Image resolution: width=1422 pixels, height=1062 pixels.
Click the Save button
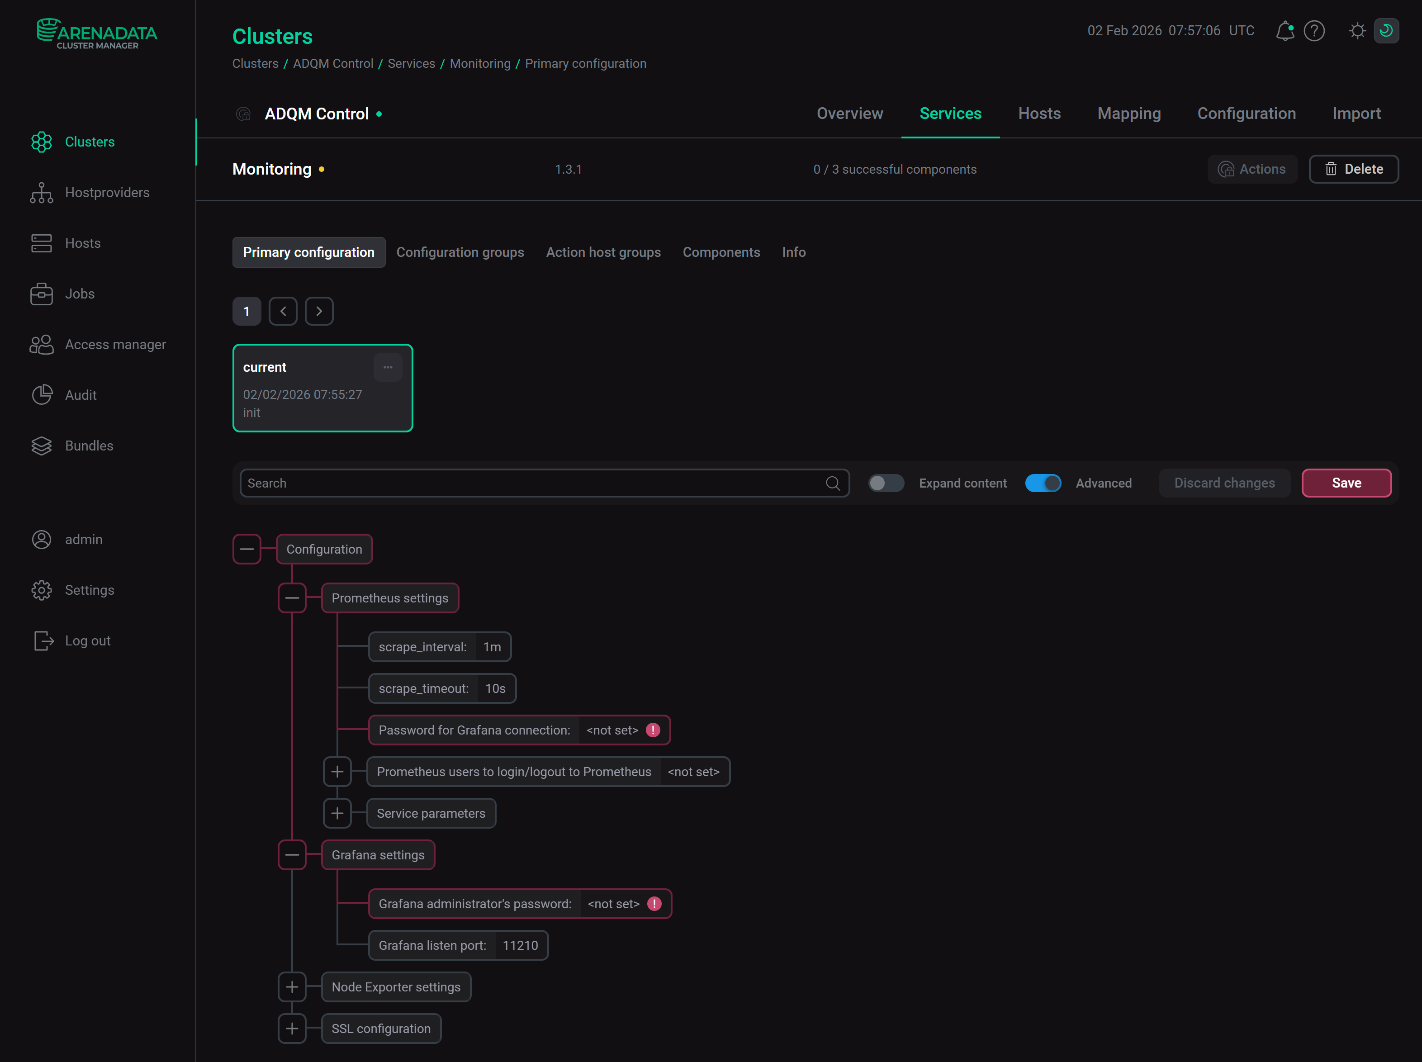coord(1346,483)
